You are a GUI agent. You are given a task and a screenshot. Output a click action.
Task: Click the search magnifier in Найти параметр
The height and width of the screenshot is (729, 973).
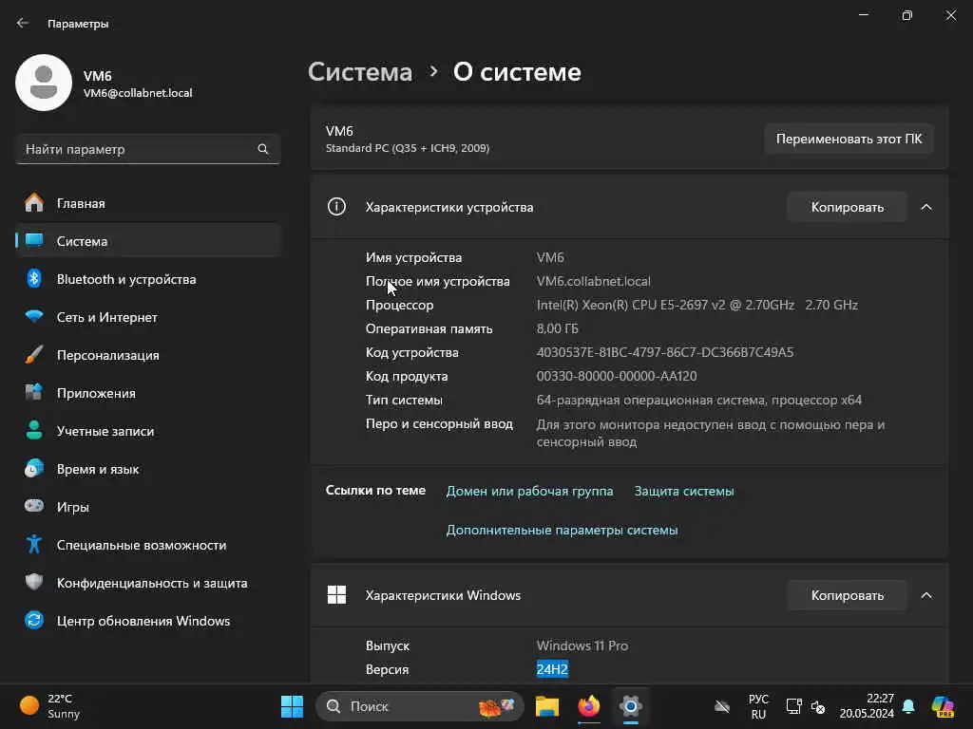262,149
